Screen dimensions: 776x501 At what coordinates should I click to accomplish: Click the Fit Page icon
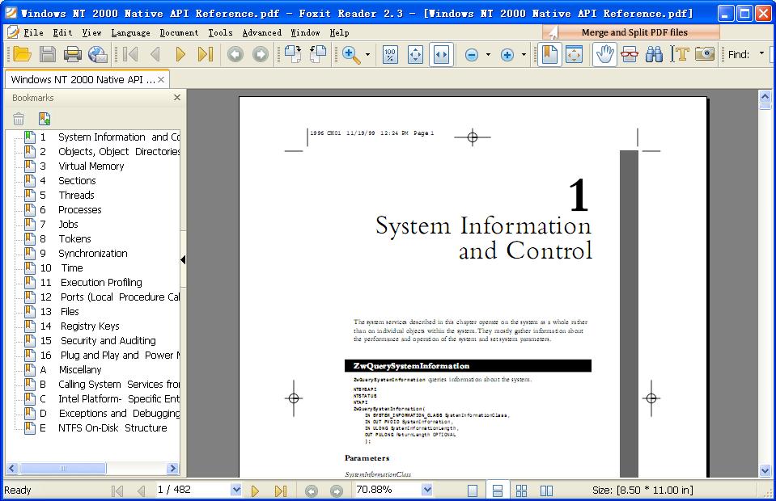415,54
